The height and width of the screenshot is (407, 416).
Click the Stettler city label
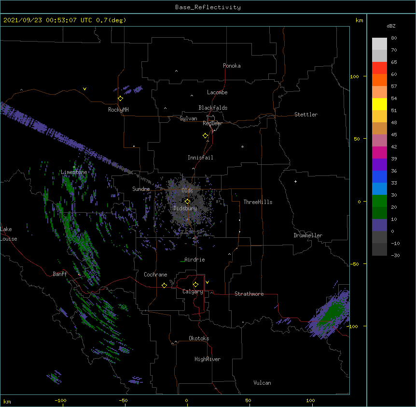pyautogui.click(x=306, y=115)
